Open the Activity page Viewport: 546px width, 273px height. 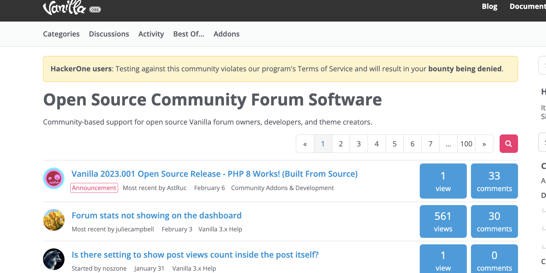(151, 34)
